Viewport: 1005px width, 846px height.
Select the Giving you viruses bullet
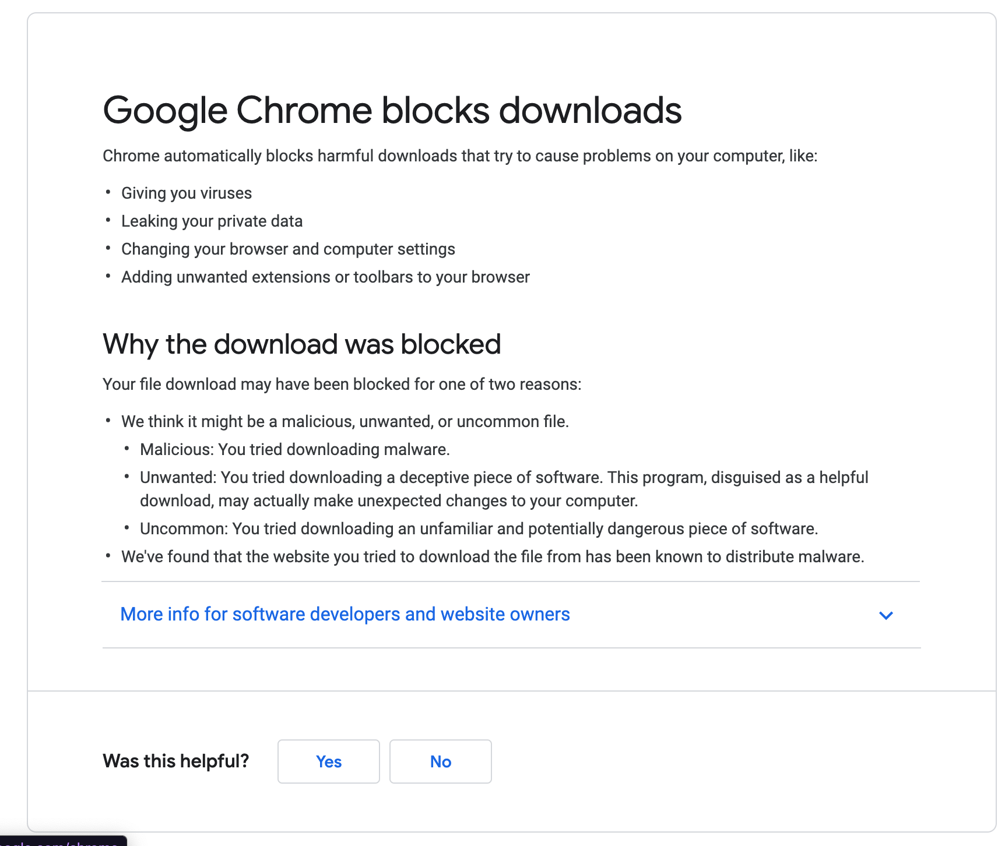[187, 193]
